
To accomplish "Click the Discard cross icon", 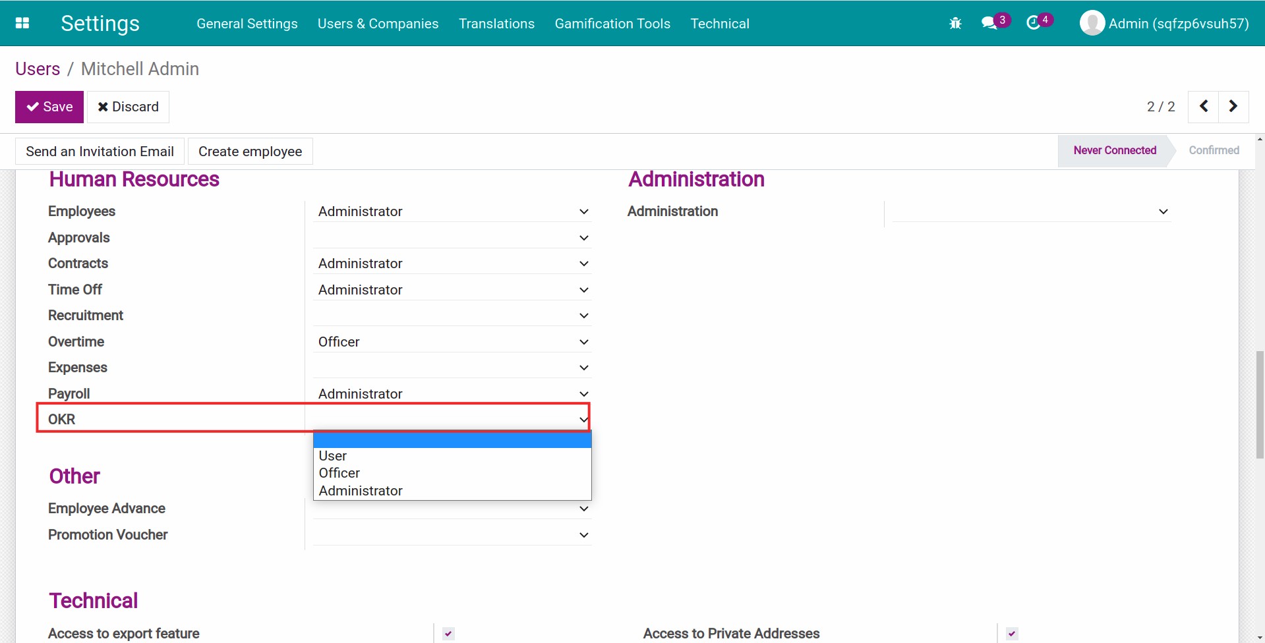I will pyautogui.click(x=103, y=106).
